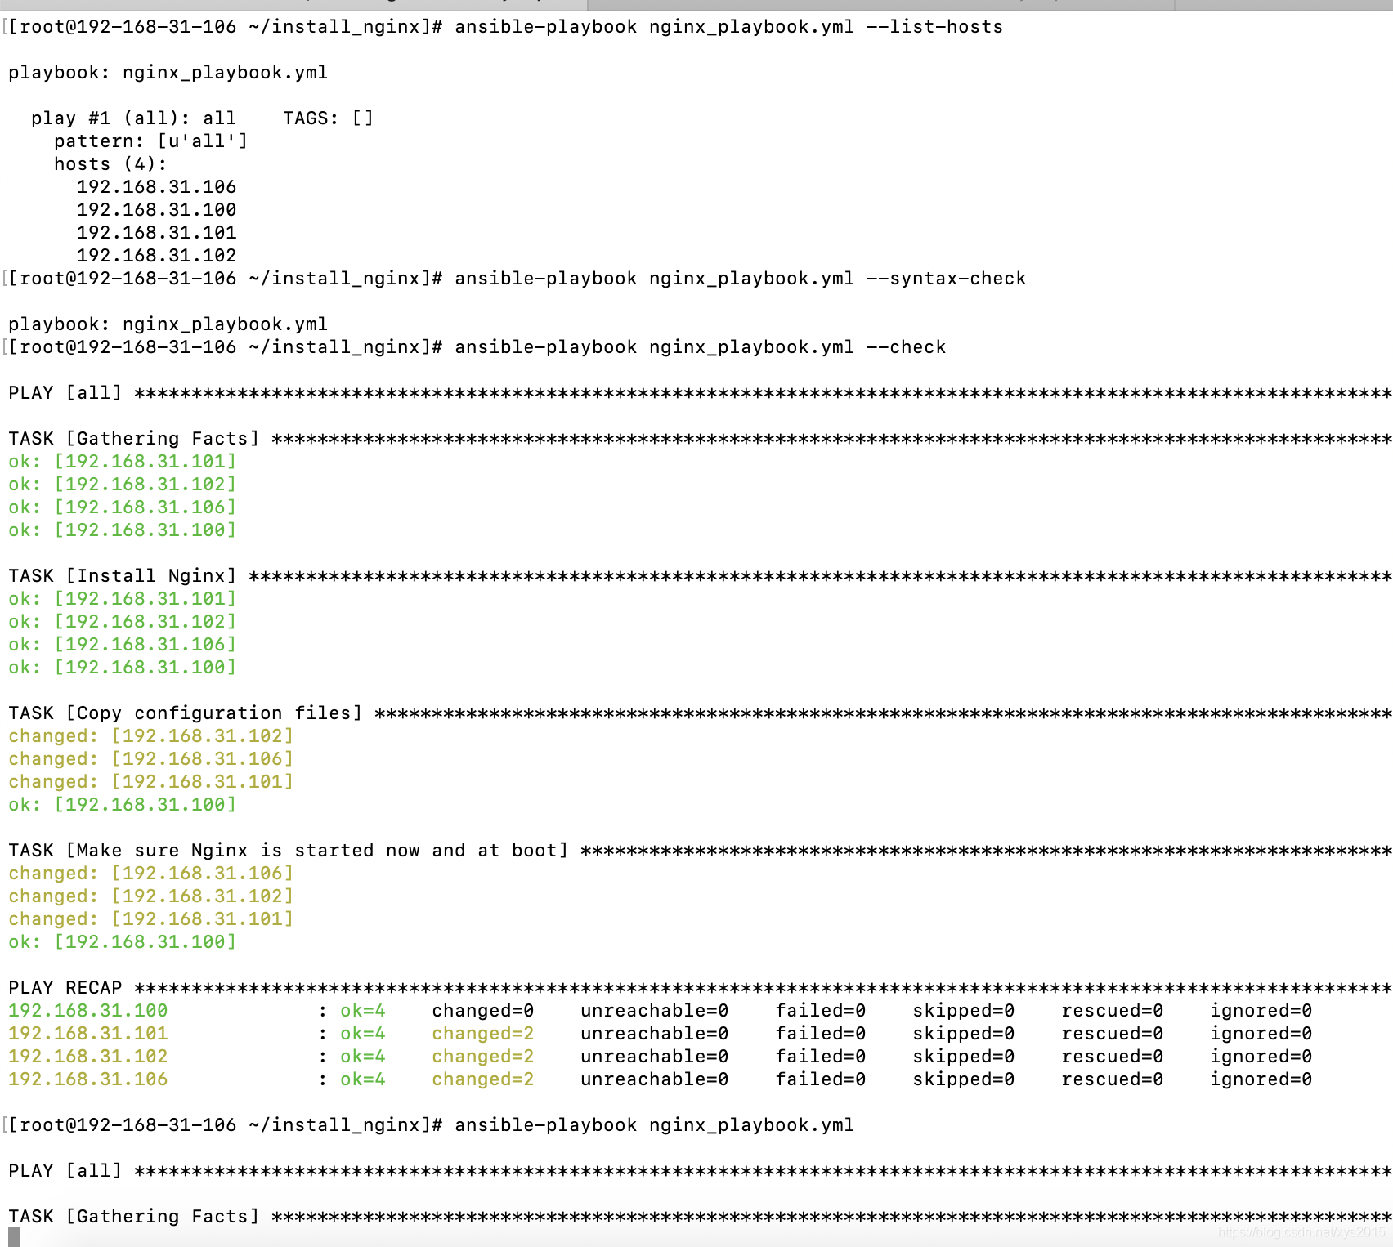Screen dimensions: 1393x1247
Task: Click 'changed: [192.168.31.106]' under Copy configuration files
Action: point(150,759)
